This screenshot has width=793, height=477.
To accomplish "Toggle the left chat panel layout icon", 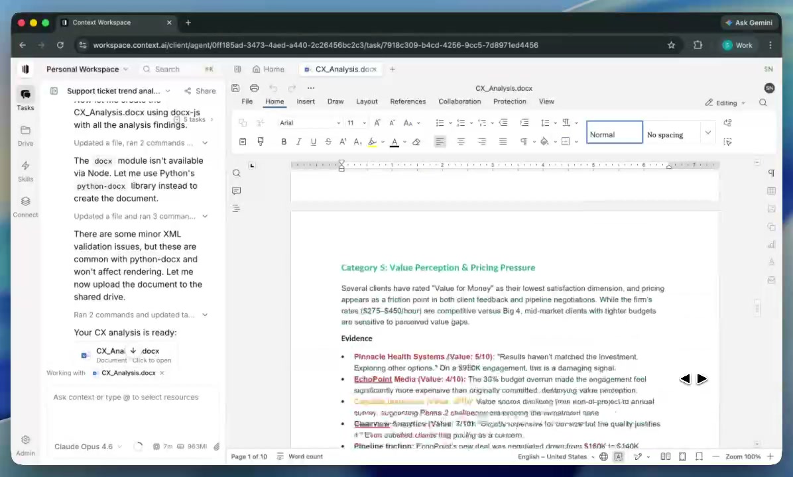I will (x=54, y=91).
